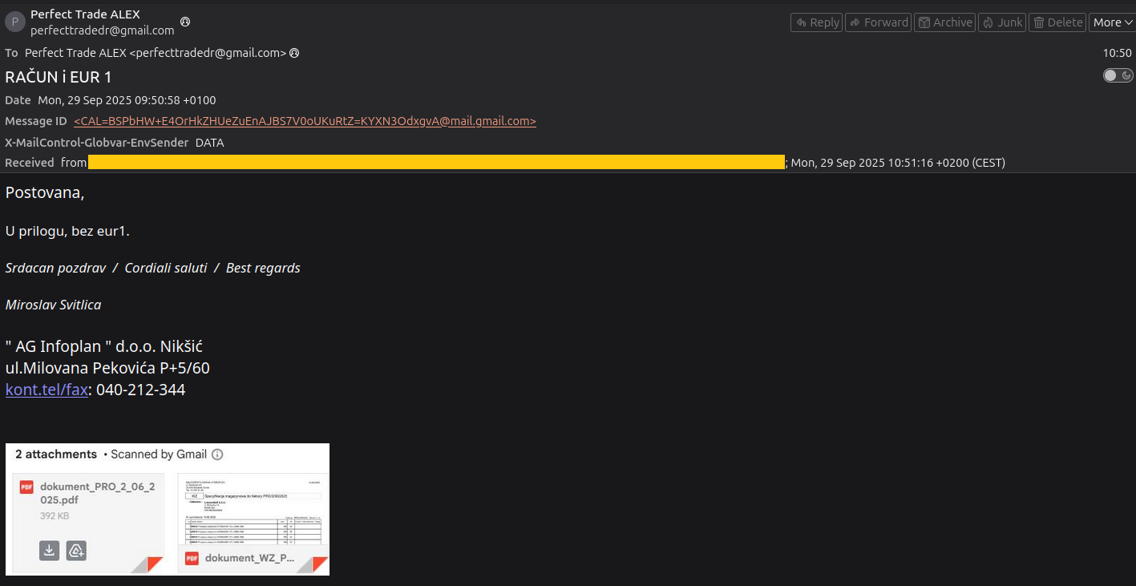Toggle the dark mode message switch
1136x586 pixels.
click(1118, 75)
